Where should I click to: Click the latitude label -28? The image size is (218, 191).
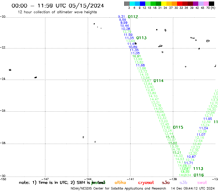pyautogui.click(x=3, y=143)
